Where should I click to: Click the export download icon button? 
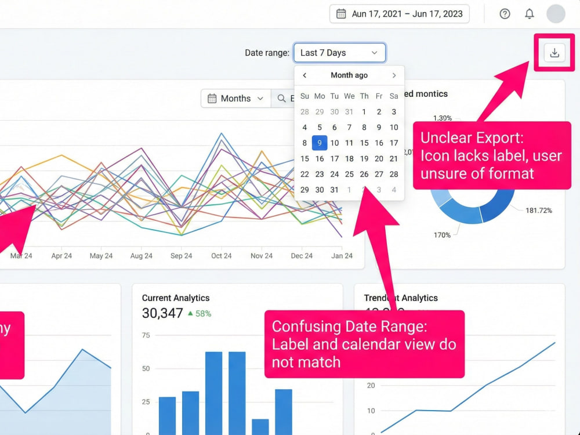click(x=554, y=53)
